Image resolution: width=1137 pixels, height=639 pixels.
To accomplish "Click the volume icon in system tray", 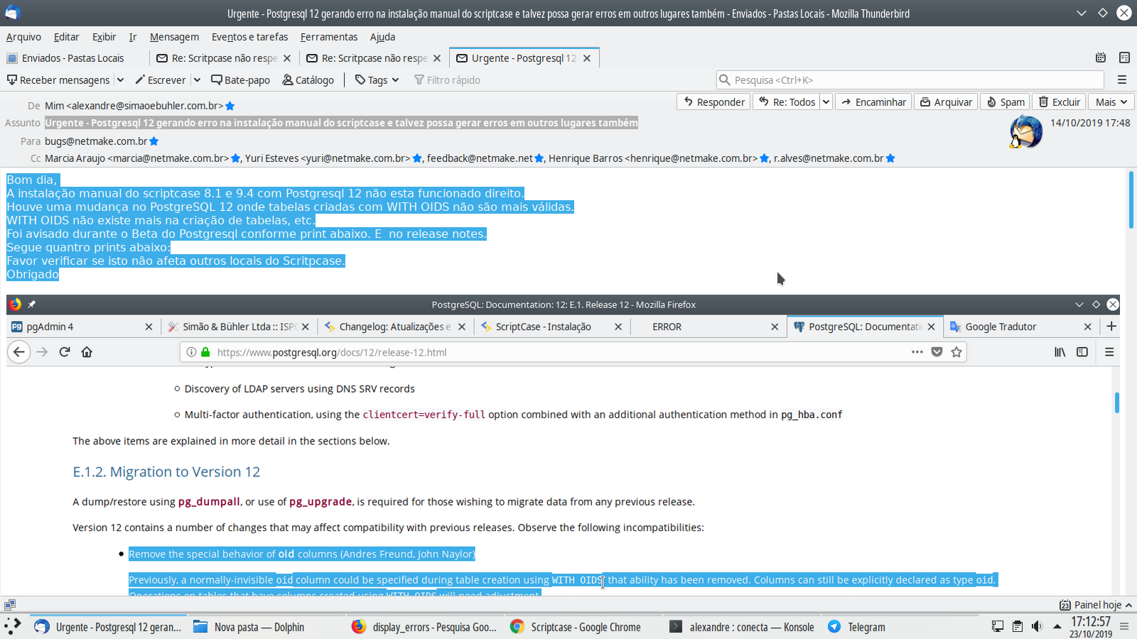I will coord(1038,626).
